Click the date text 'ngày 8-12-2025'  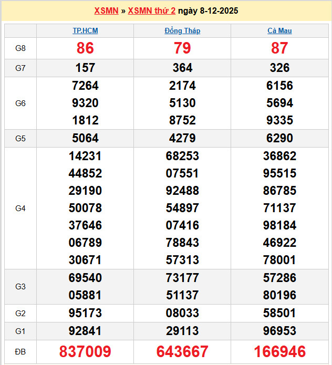[208, 11]
